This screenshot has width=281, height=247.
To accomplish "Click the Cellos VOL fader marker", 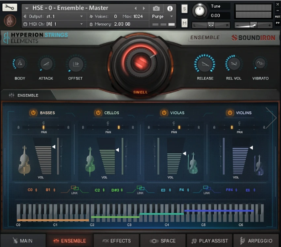I will 117,150.
